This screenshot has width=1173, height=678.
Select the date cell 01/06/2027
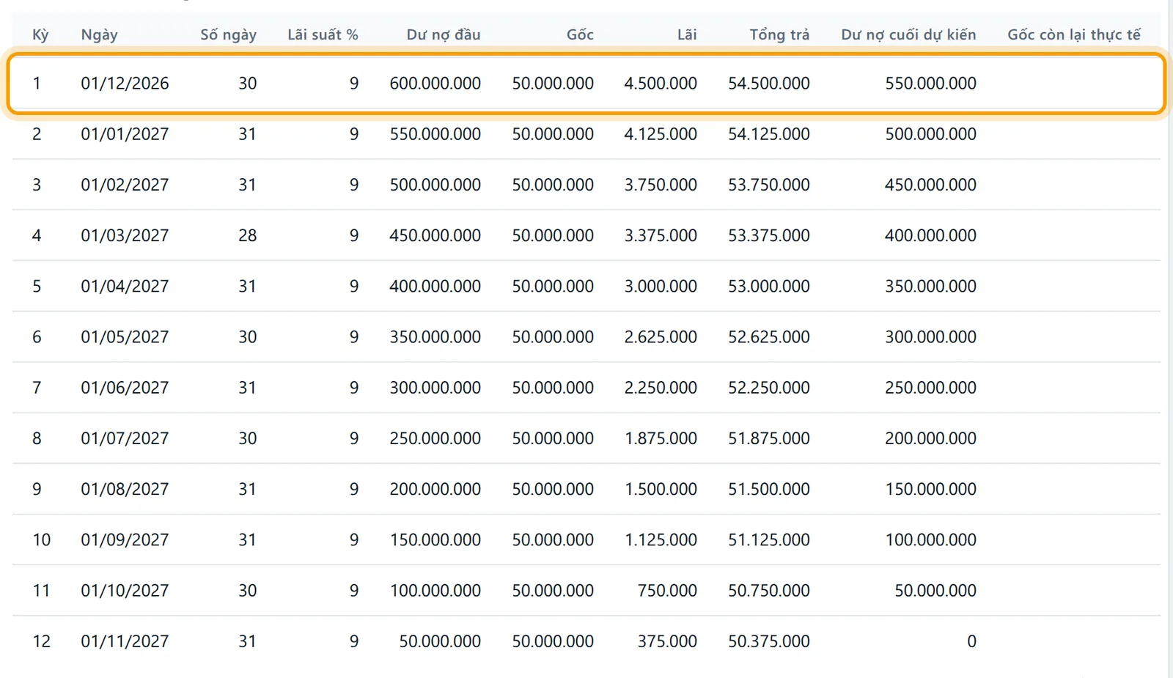pyautogui.click(x=125, y=388)
